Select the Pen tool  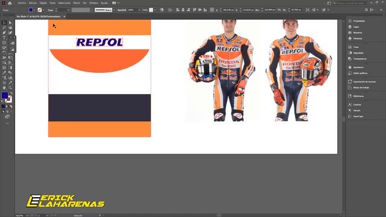point(4,33)
